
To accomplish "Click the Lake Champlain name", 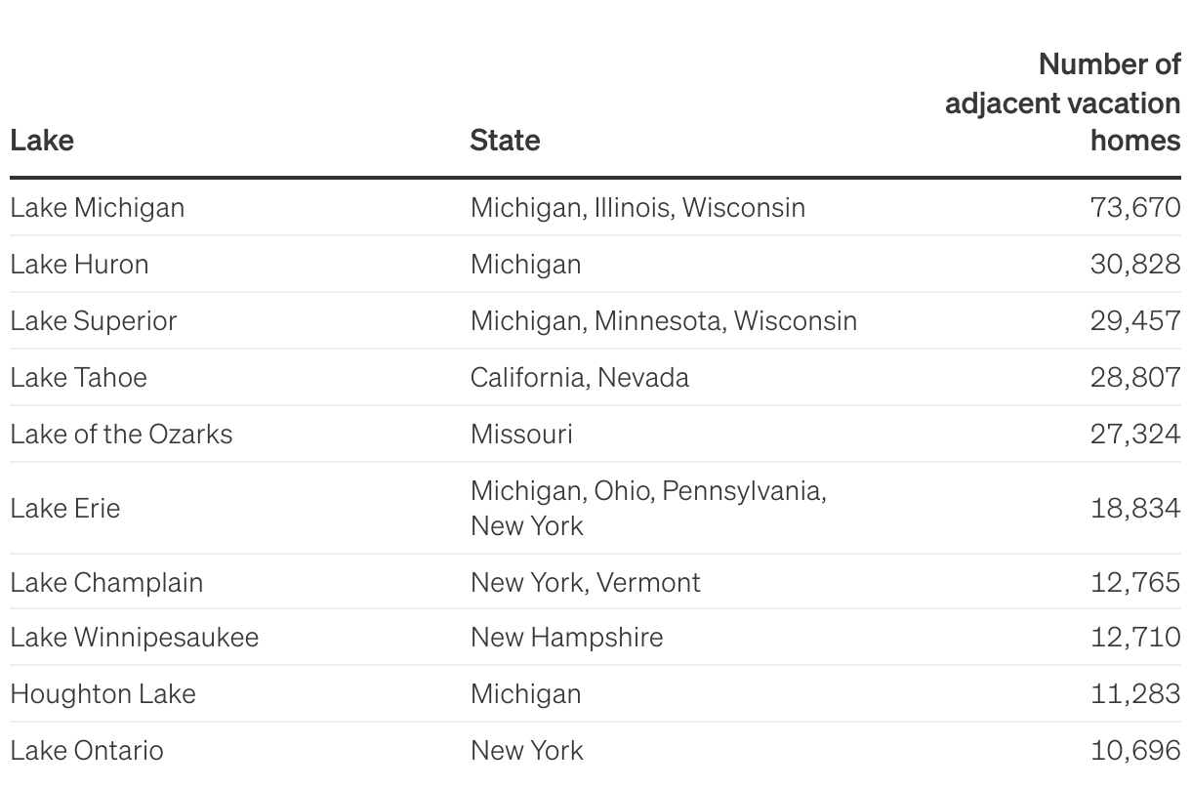I will click(x=106, y=582).
